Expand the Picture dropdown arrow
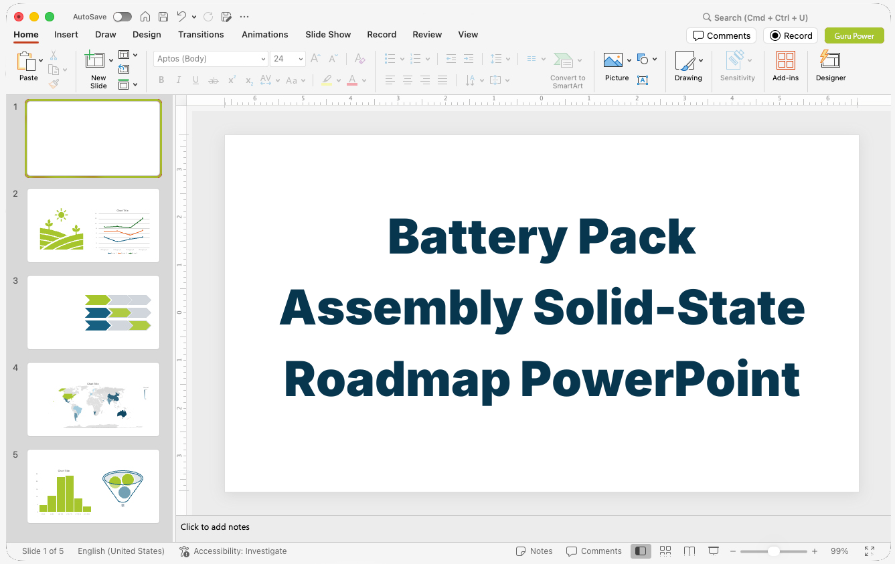Viewport: 895px width, 564px height. point(629,60)
